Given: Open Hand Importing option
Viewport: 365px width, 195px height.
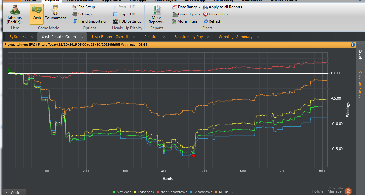Looking at the screenshot, I should [x=89, y=21].
